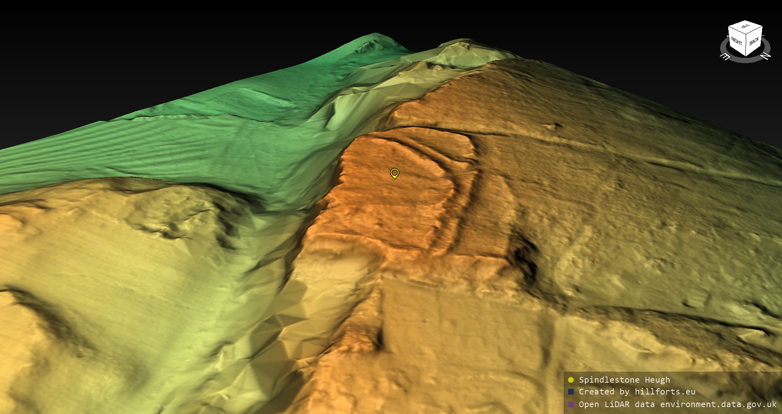The height and width of the screenshot is (414, 782).
Task: Click the vertical edge between RIGHT and BACK faces
Action: tap(746, 46)
